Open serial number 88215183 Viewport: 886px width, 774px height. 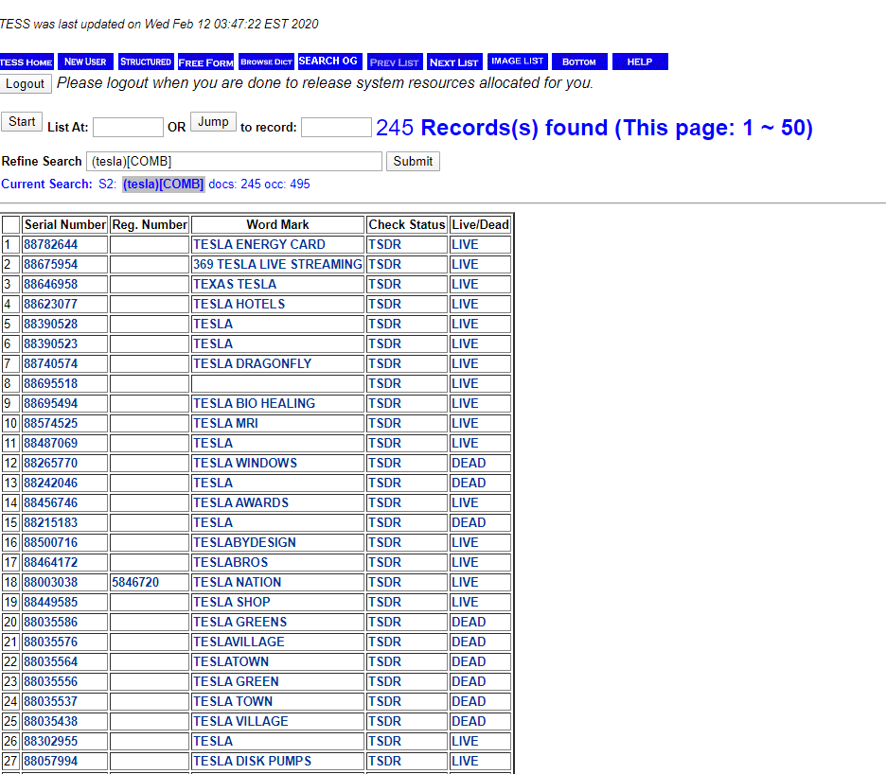(51, 522)
